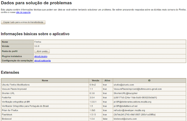Select the 'Firefox' name value cell
The image size is (187, 121).
coord(110,42)
